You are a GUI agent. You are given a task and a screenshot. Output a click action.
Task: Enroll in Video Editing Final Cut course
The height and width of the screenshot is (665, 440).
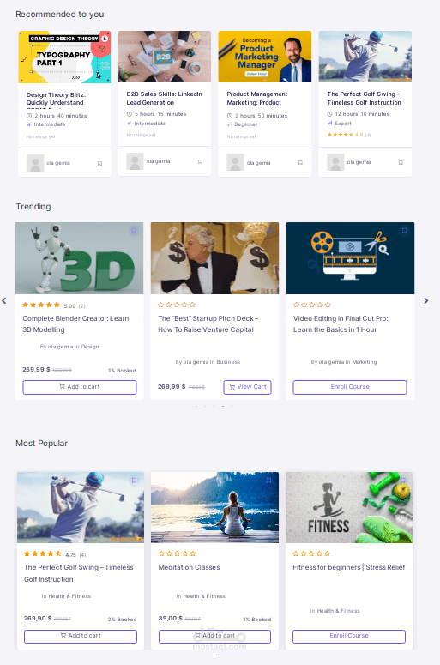click(x=350, y=387)
